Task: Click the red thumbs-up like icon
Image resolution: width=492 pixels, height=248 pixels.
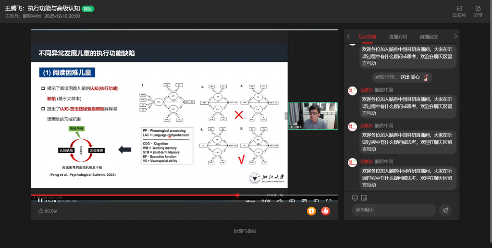Action: pyautogui.click(x=325, y=211)
